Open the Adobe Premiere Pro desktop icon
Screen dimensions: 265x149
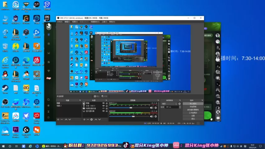[16, 131]
